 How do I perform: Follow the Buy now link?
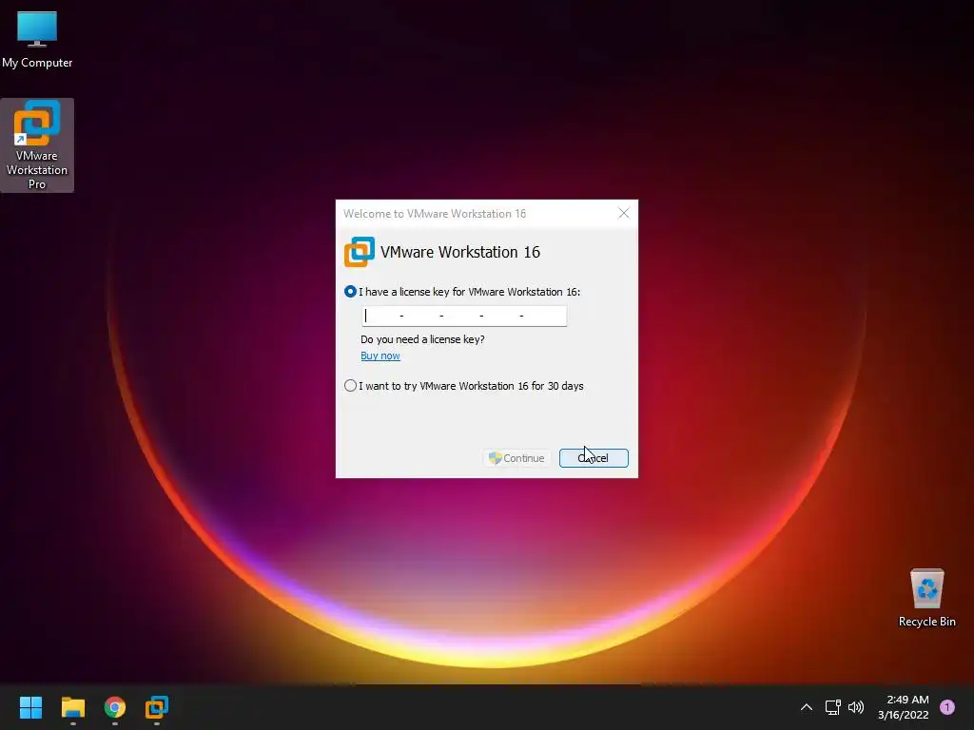[x=380, y=355]
